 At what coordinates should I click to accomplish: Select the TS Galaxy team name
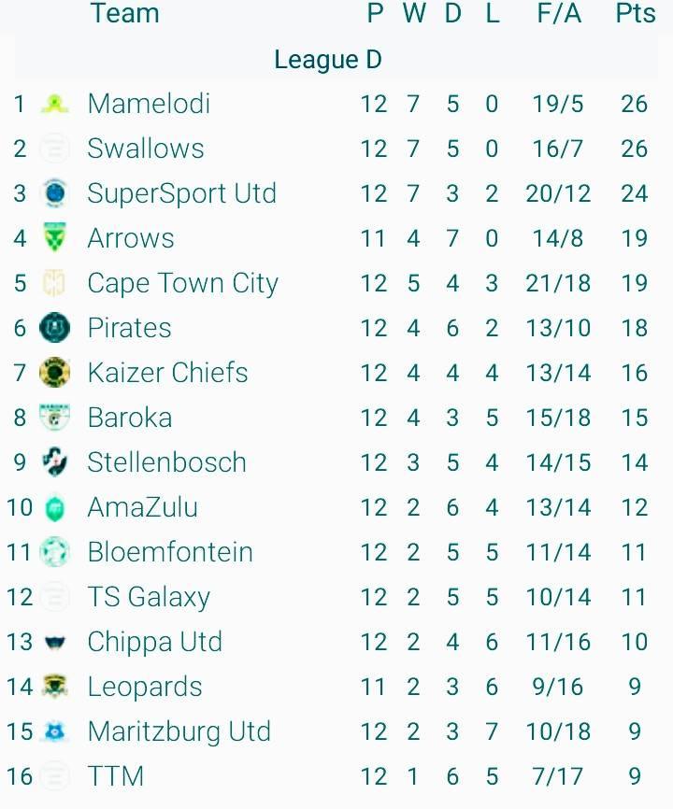149,598
